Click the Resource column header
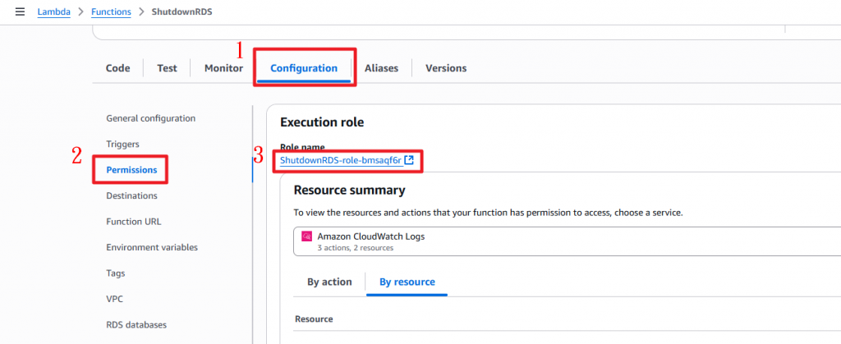 pyautogui.click(x=314, y=319)
